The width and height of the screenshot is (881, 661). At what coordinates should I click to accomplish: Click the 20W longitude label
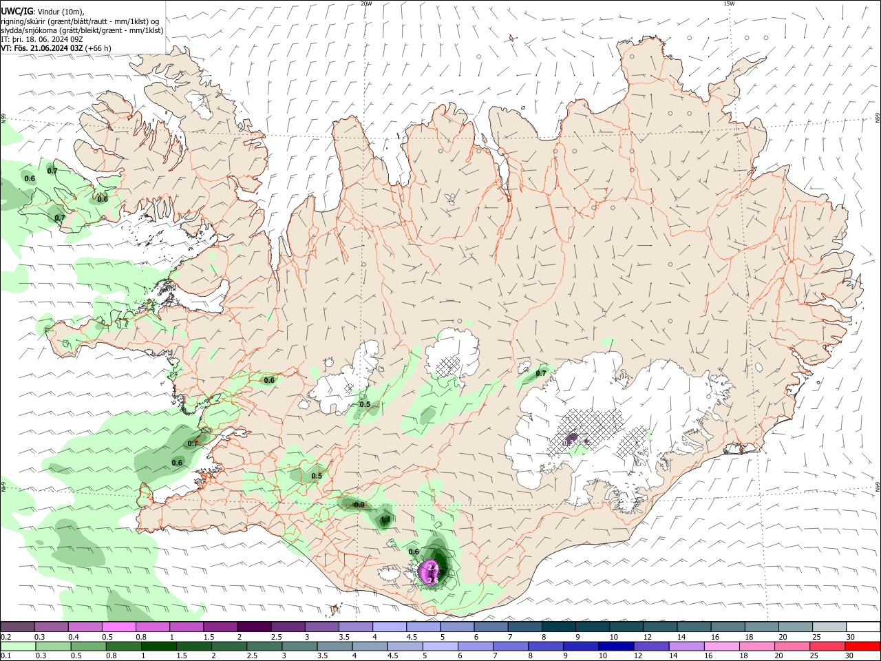point(366,3)
